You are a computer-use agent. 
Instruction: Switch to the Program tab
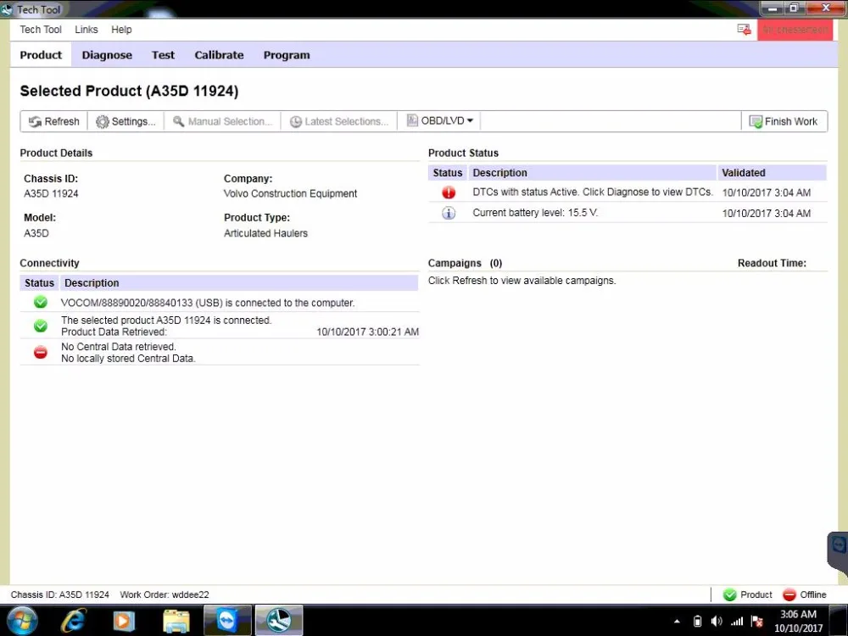(x=287, y=55)
